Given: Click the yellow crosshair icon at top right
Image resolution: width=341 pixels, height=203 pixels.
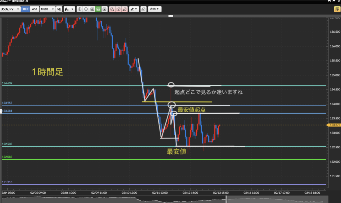Looking at the screenshot, I should (x=337, y=9).
